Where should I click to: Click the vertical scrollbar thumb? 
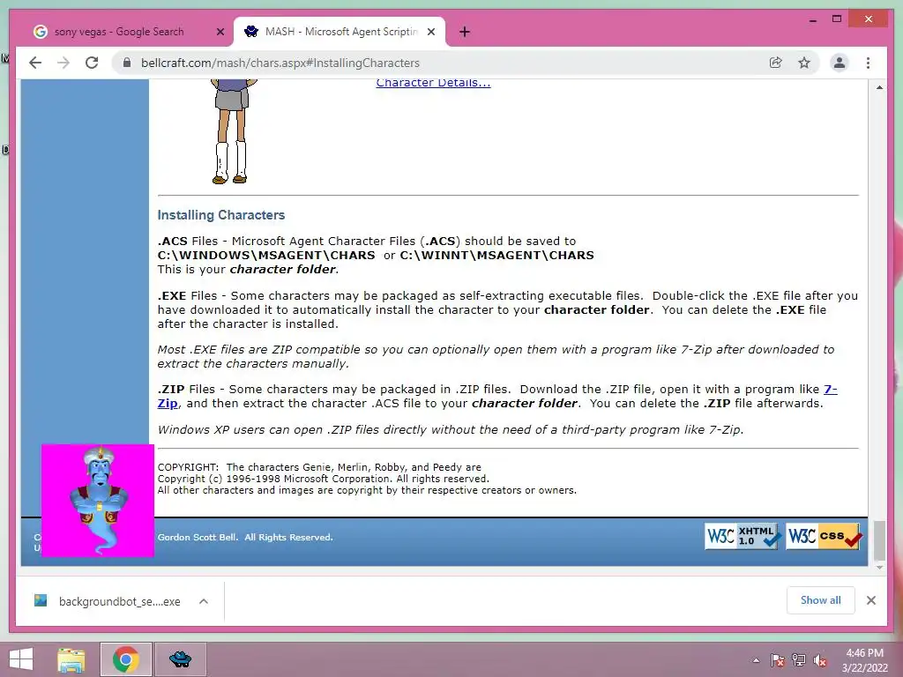879,540
